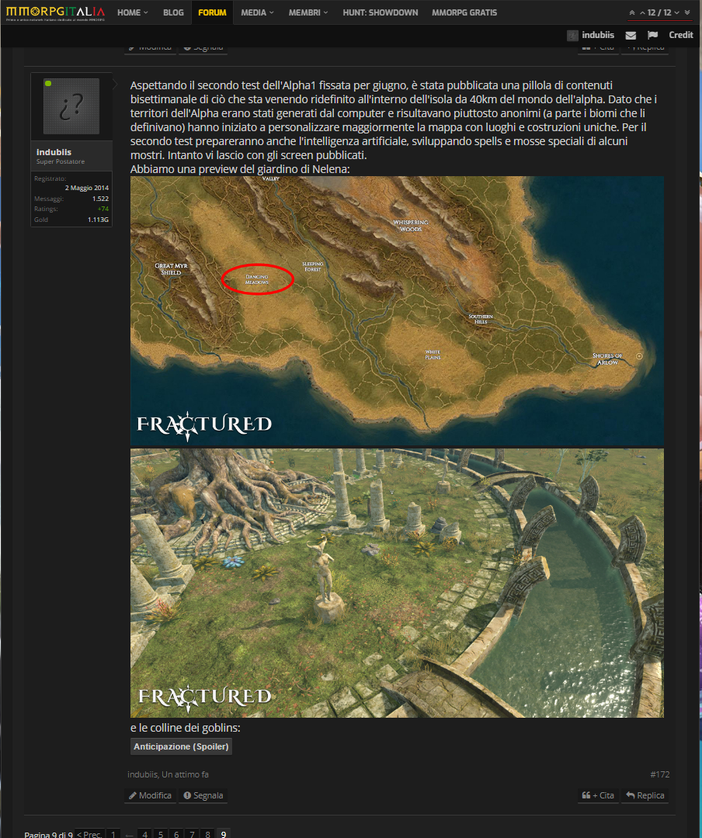Go to thread page 6
This screenshot has height=838, width=702.
tap(176, 834)
